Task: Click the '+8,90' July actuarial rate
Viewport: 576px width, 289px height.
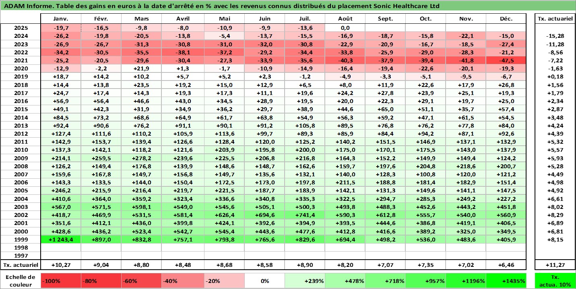Action: (x=305, y=265)
